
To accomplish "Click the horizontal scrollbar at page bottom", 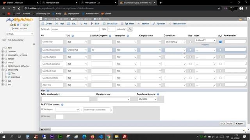I will point(103,132).
